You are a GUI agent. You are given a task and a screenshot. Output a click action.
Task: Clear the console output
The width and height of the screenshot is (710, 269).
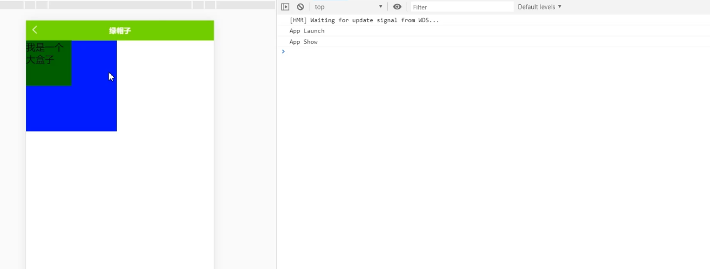pyautogui.click(x=300, y=7)
